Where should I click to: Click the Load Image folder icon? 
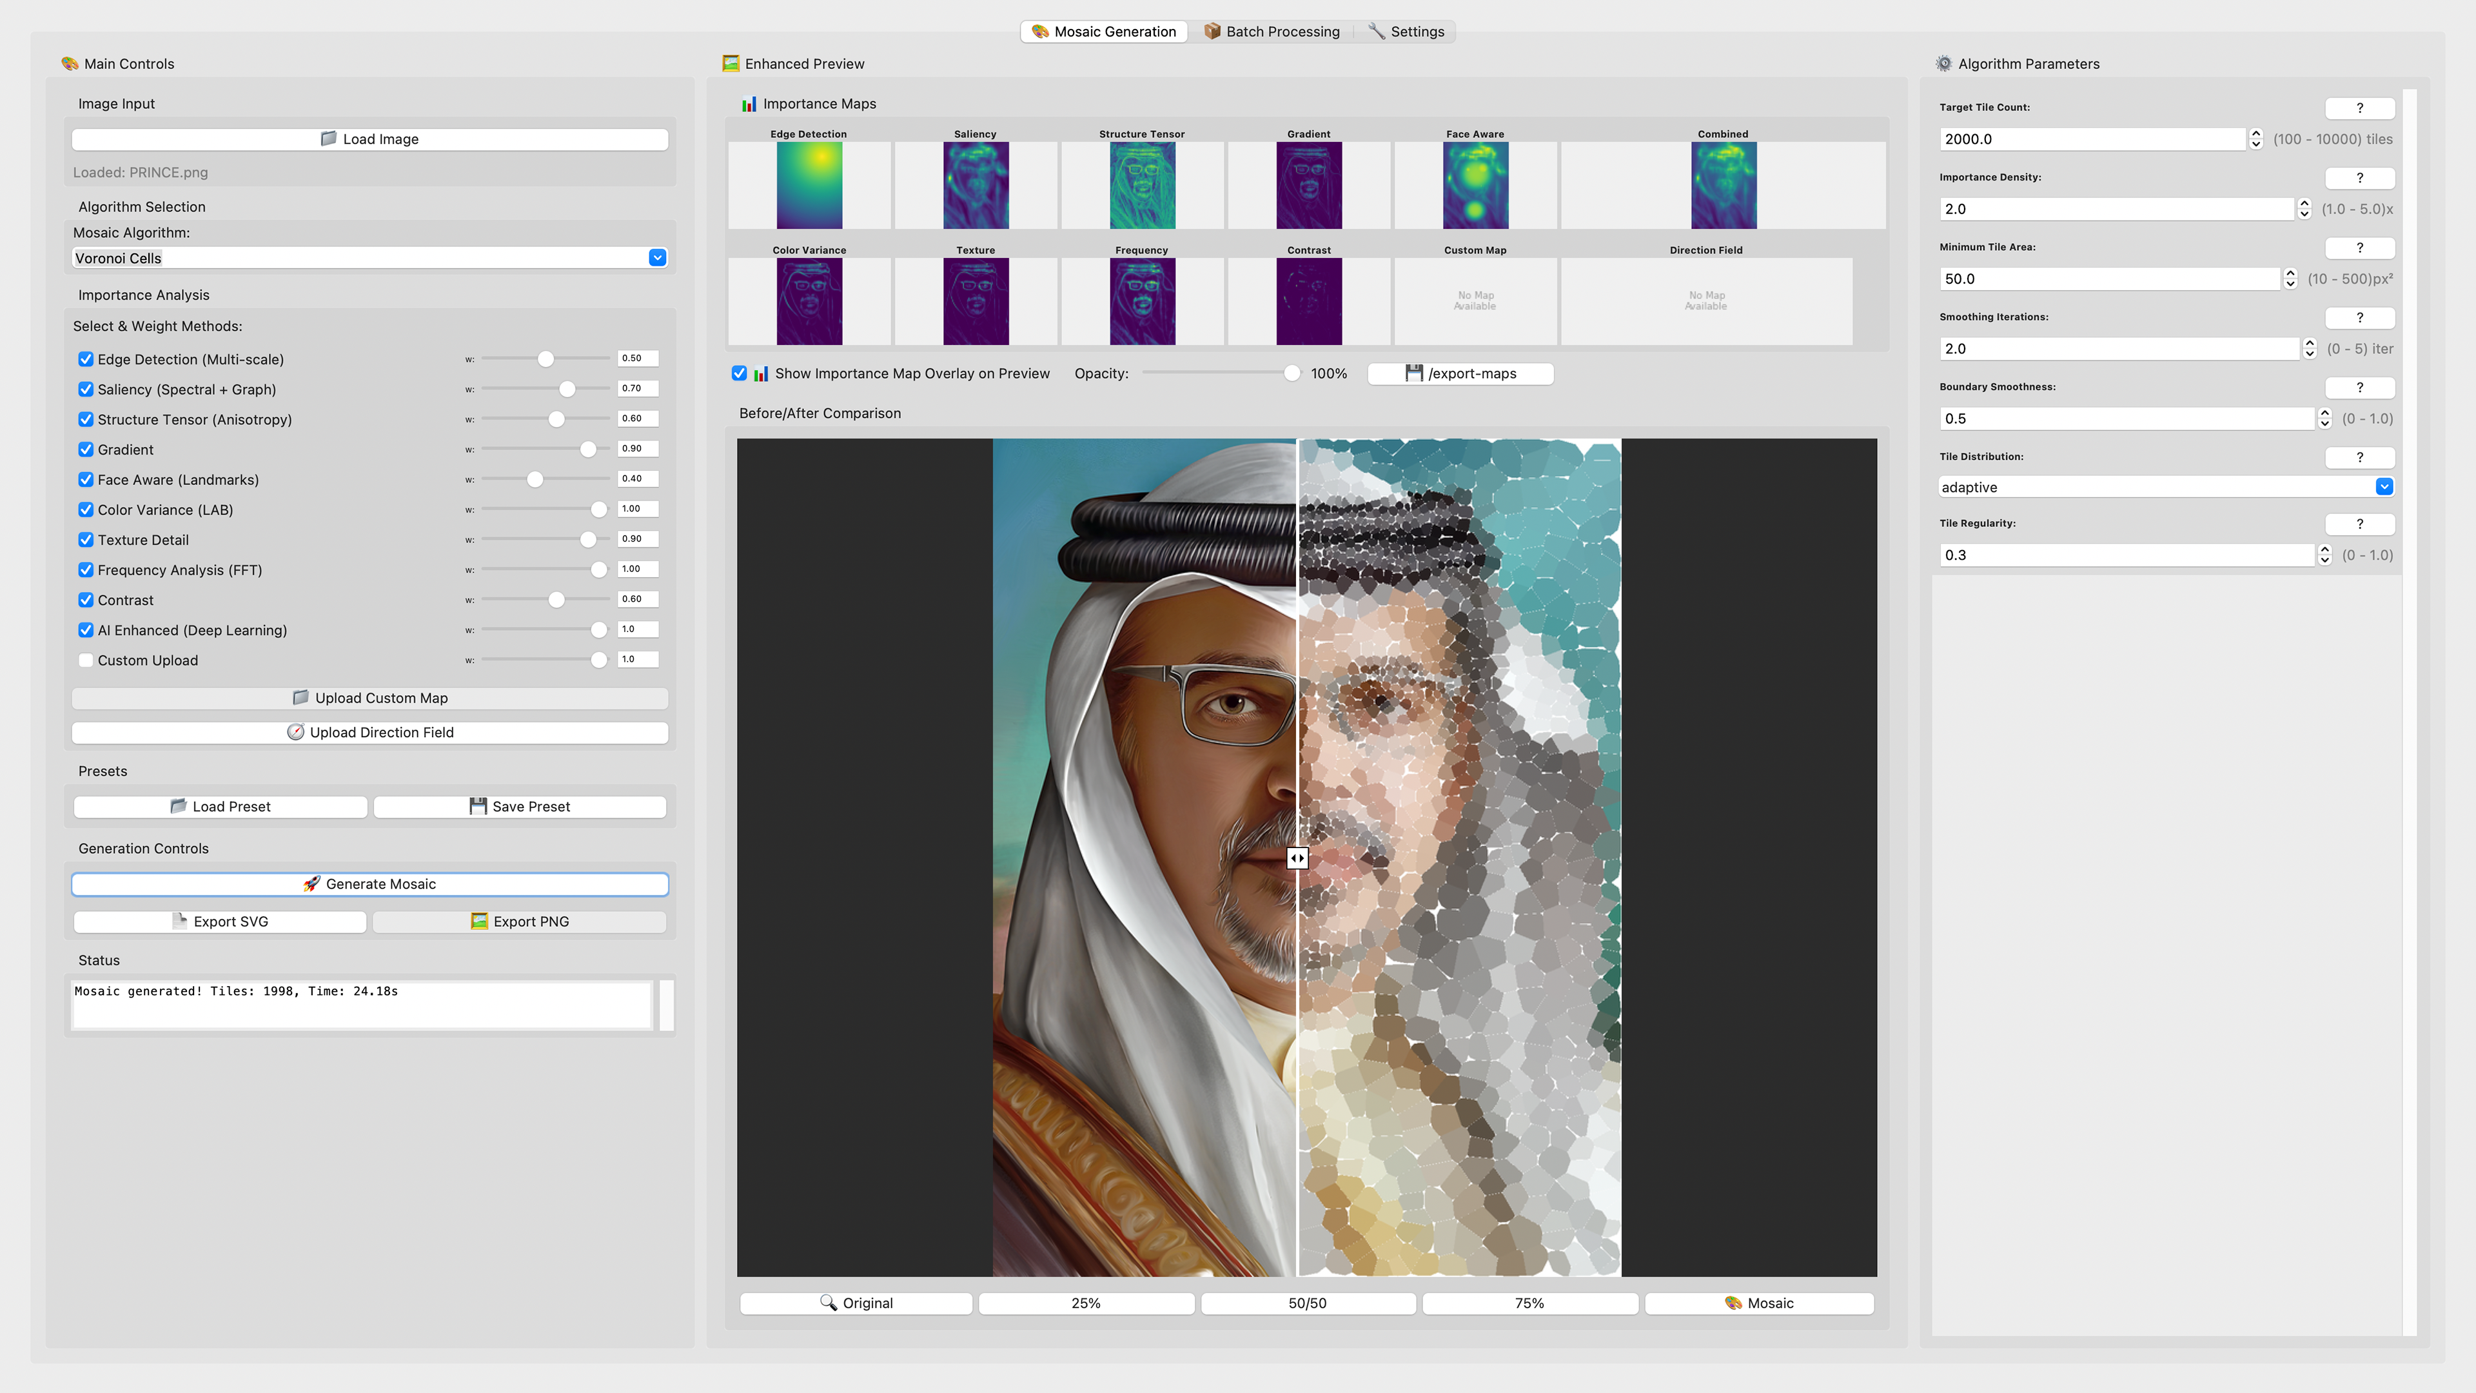coord(329,139)
